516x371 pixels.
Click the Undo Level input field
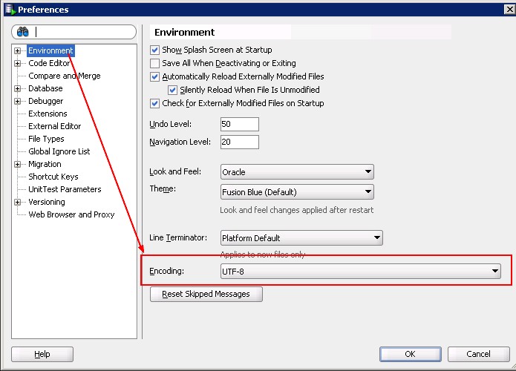click(x=239, y=124)
